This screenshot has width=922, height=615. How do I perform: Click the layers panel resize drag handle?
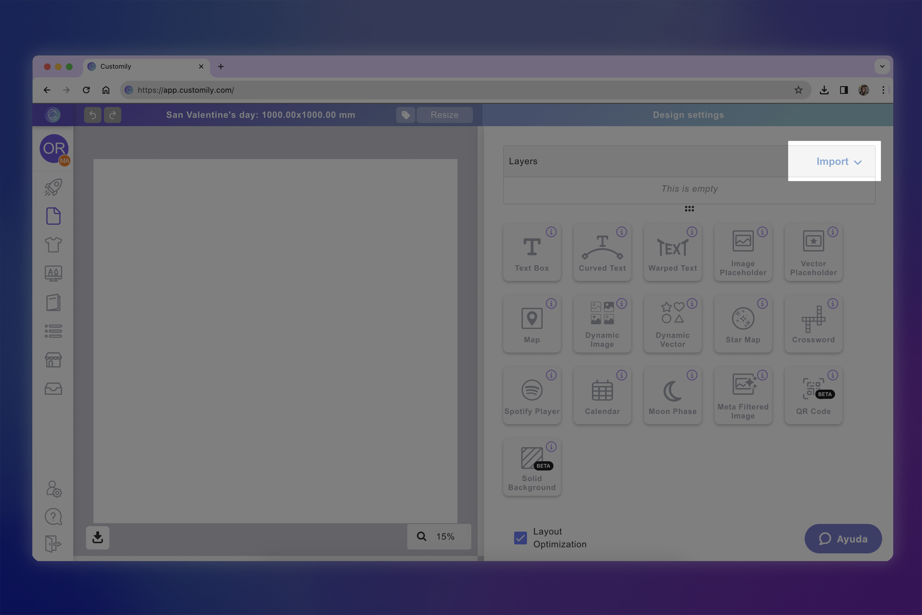689,209
